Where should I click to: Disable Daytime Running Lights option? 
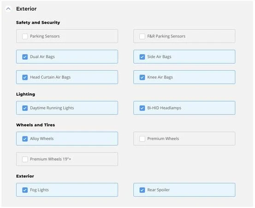[25, 108]
